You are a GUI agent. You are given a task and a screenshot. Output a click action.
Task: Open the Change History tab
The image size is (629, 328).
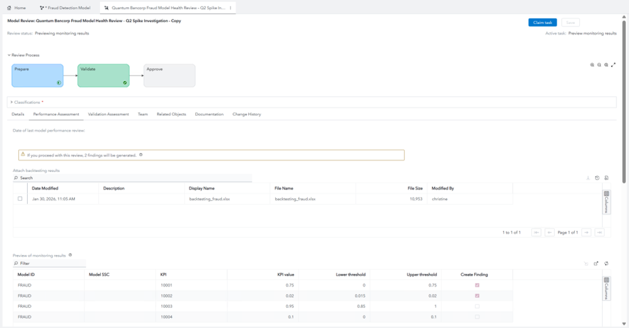pyautogui.click(x=247, y=115)
